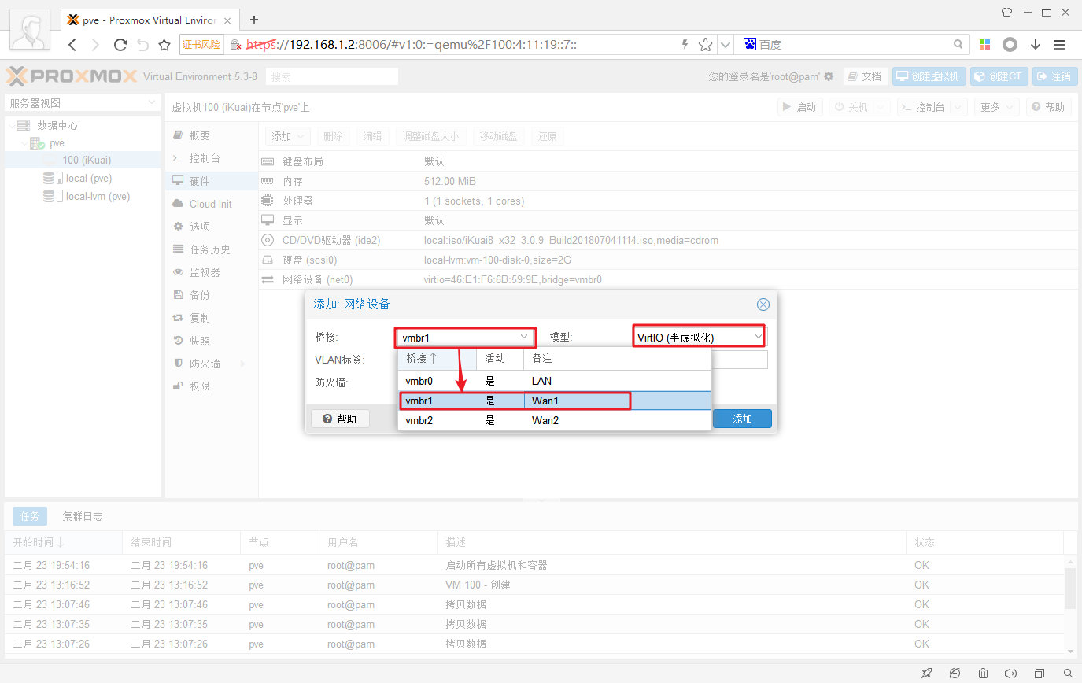The height and width of the screenshot is (683, 1082).
Task: Click the trash icon in browser status bar
Action: [x=984, y=674]
